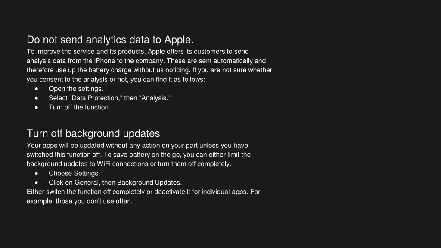The height and width of the screenshot is (248, 441).
Task: Click the line starting "background updates to WiFi"
Action: (x=129, y=164)
